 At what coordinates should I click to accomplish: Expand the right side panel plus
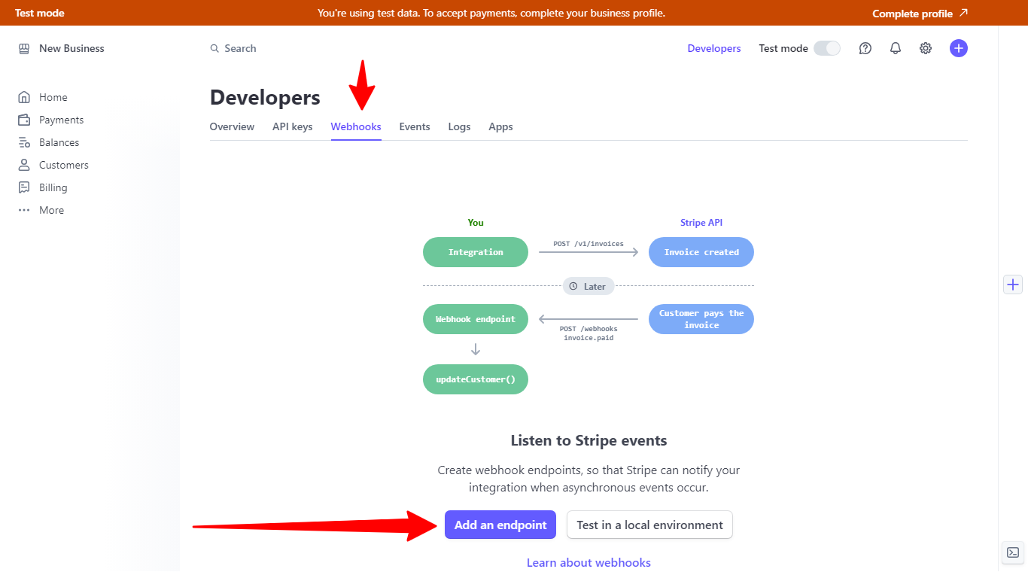[1013, 284]
